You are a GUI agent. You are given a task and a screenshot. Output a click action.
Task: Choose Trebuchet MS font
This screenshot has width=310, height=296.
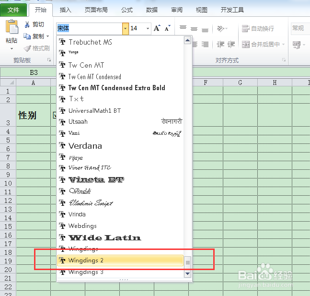120,42
